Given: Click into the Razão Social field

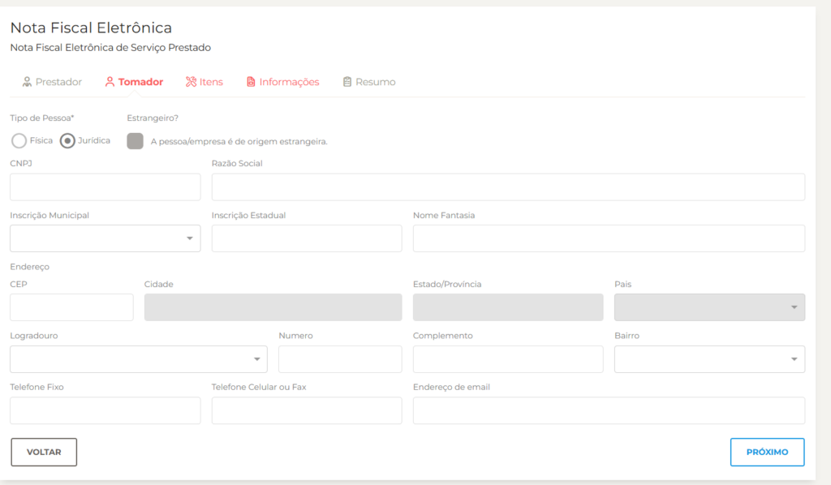Looking at the screenshot, I should click(508, 187).
